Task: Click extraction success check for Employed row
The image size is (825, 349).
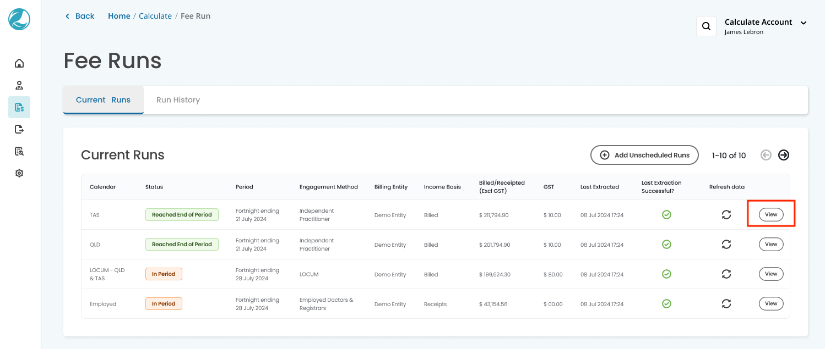Action: coord(666,303)
